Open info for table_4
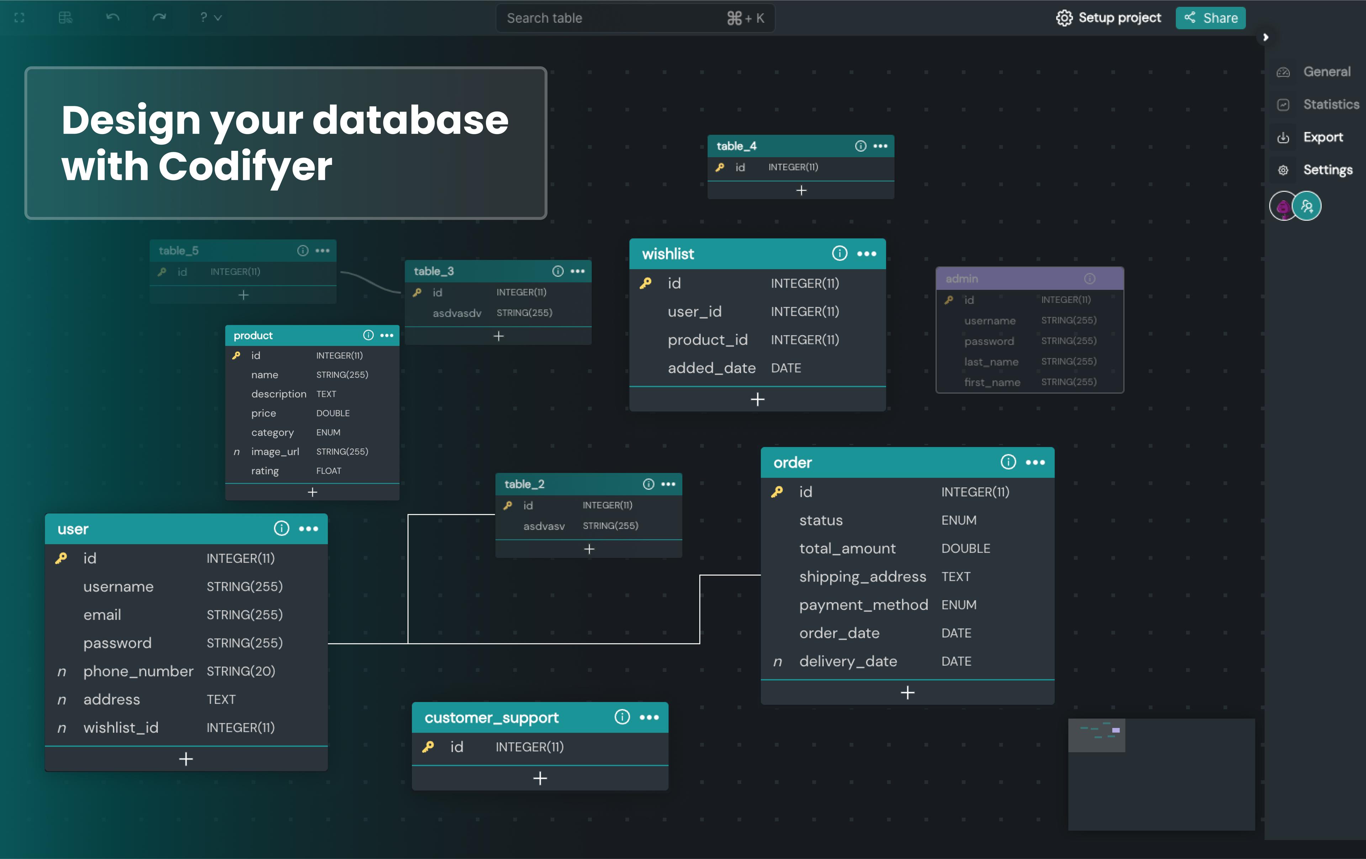Screen dimensions: 1366x859 [861, 146]
